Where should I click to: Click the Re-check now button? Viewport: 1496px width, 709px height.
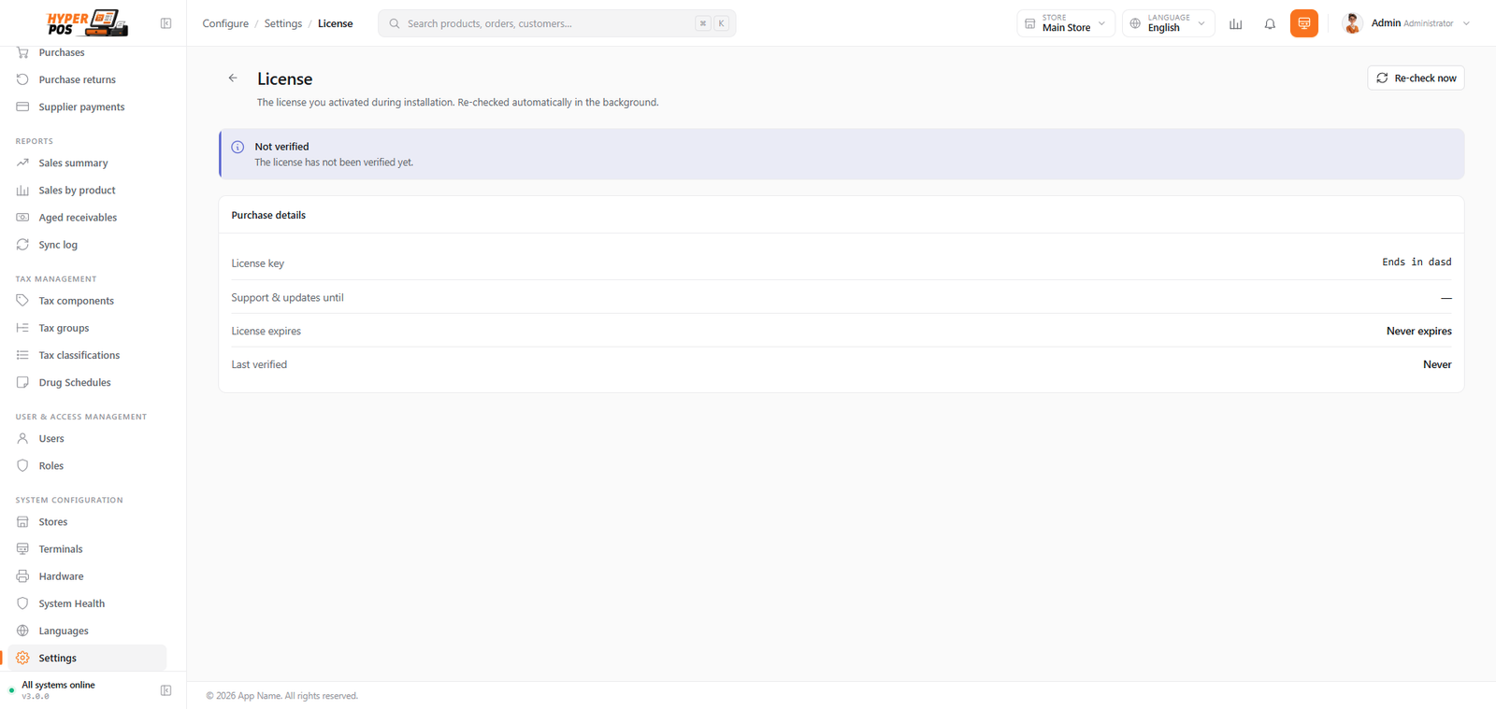(x=1416, y=78)
